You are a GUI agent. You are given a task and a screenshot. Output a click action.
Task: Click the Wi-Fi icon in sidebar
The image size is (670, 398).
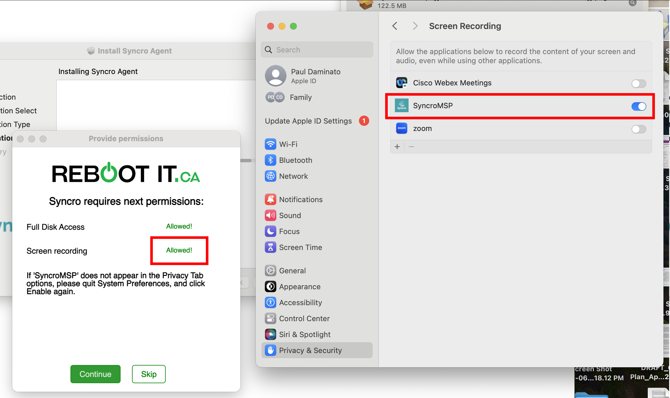(270, 144)
